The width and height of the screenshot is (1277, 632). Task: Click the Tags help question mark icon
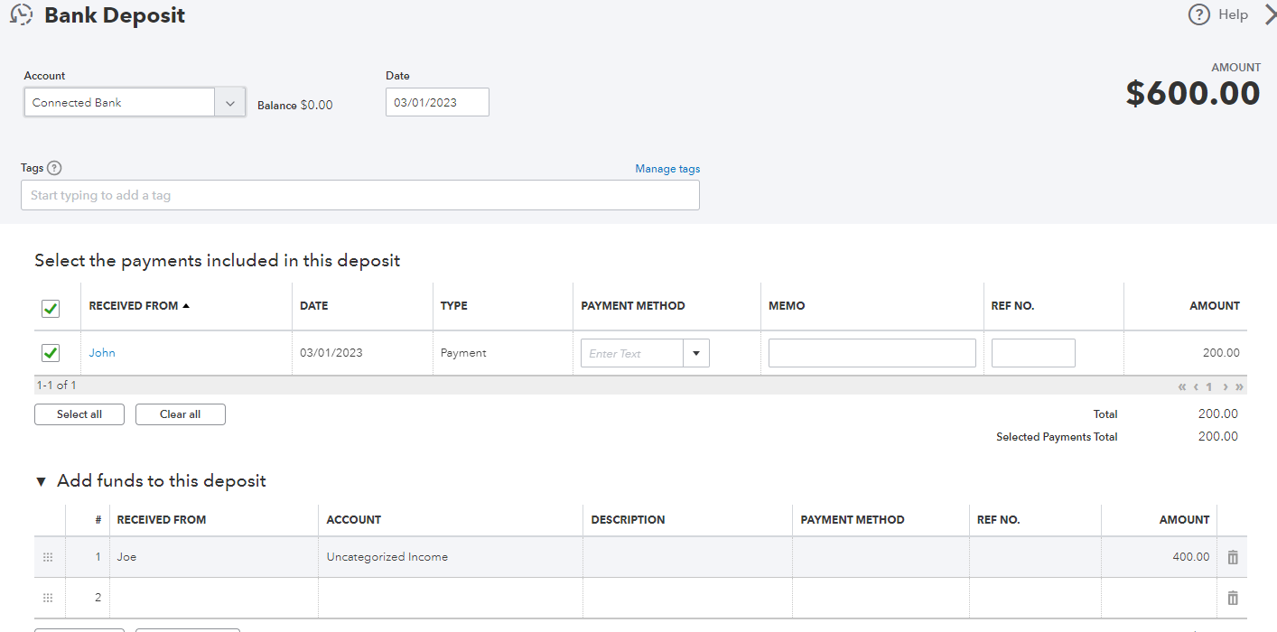tap(54, 168)
